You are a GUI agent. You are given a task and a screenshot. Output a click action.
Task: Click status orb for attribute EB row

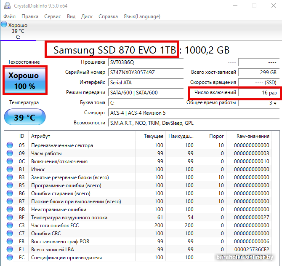10,241
